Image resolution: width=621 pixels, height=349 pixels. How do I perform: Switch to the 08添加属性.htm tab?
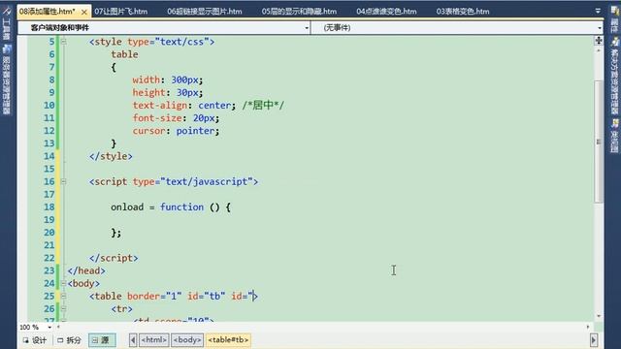tap(48, 12)
